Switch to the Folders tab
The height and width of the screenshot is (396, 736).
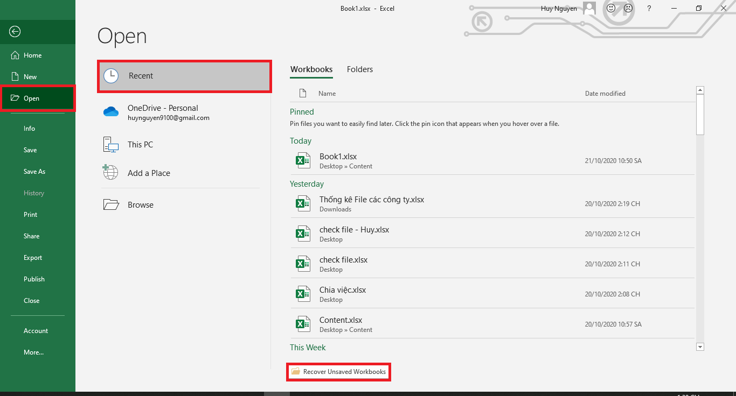359,69
